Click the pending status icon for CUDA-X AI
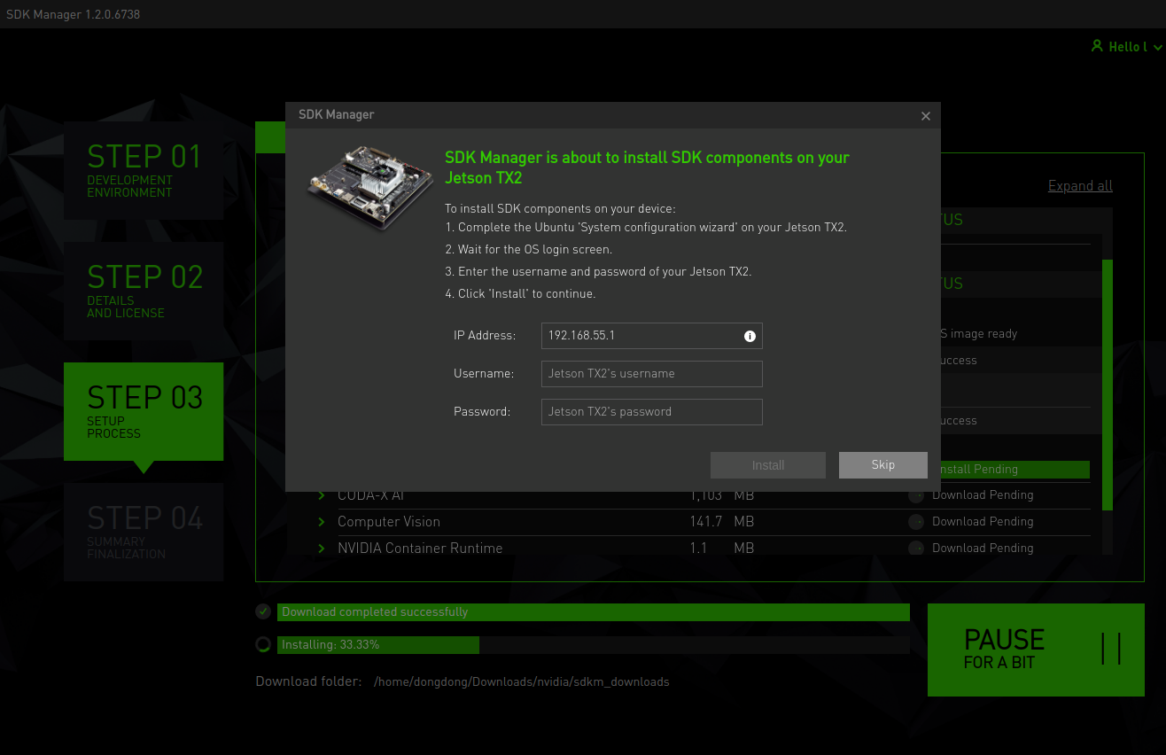This screenshot has height=755, width=1166. (x=916, y=495)
